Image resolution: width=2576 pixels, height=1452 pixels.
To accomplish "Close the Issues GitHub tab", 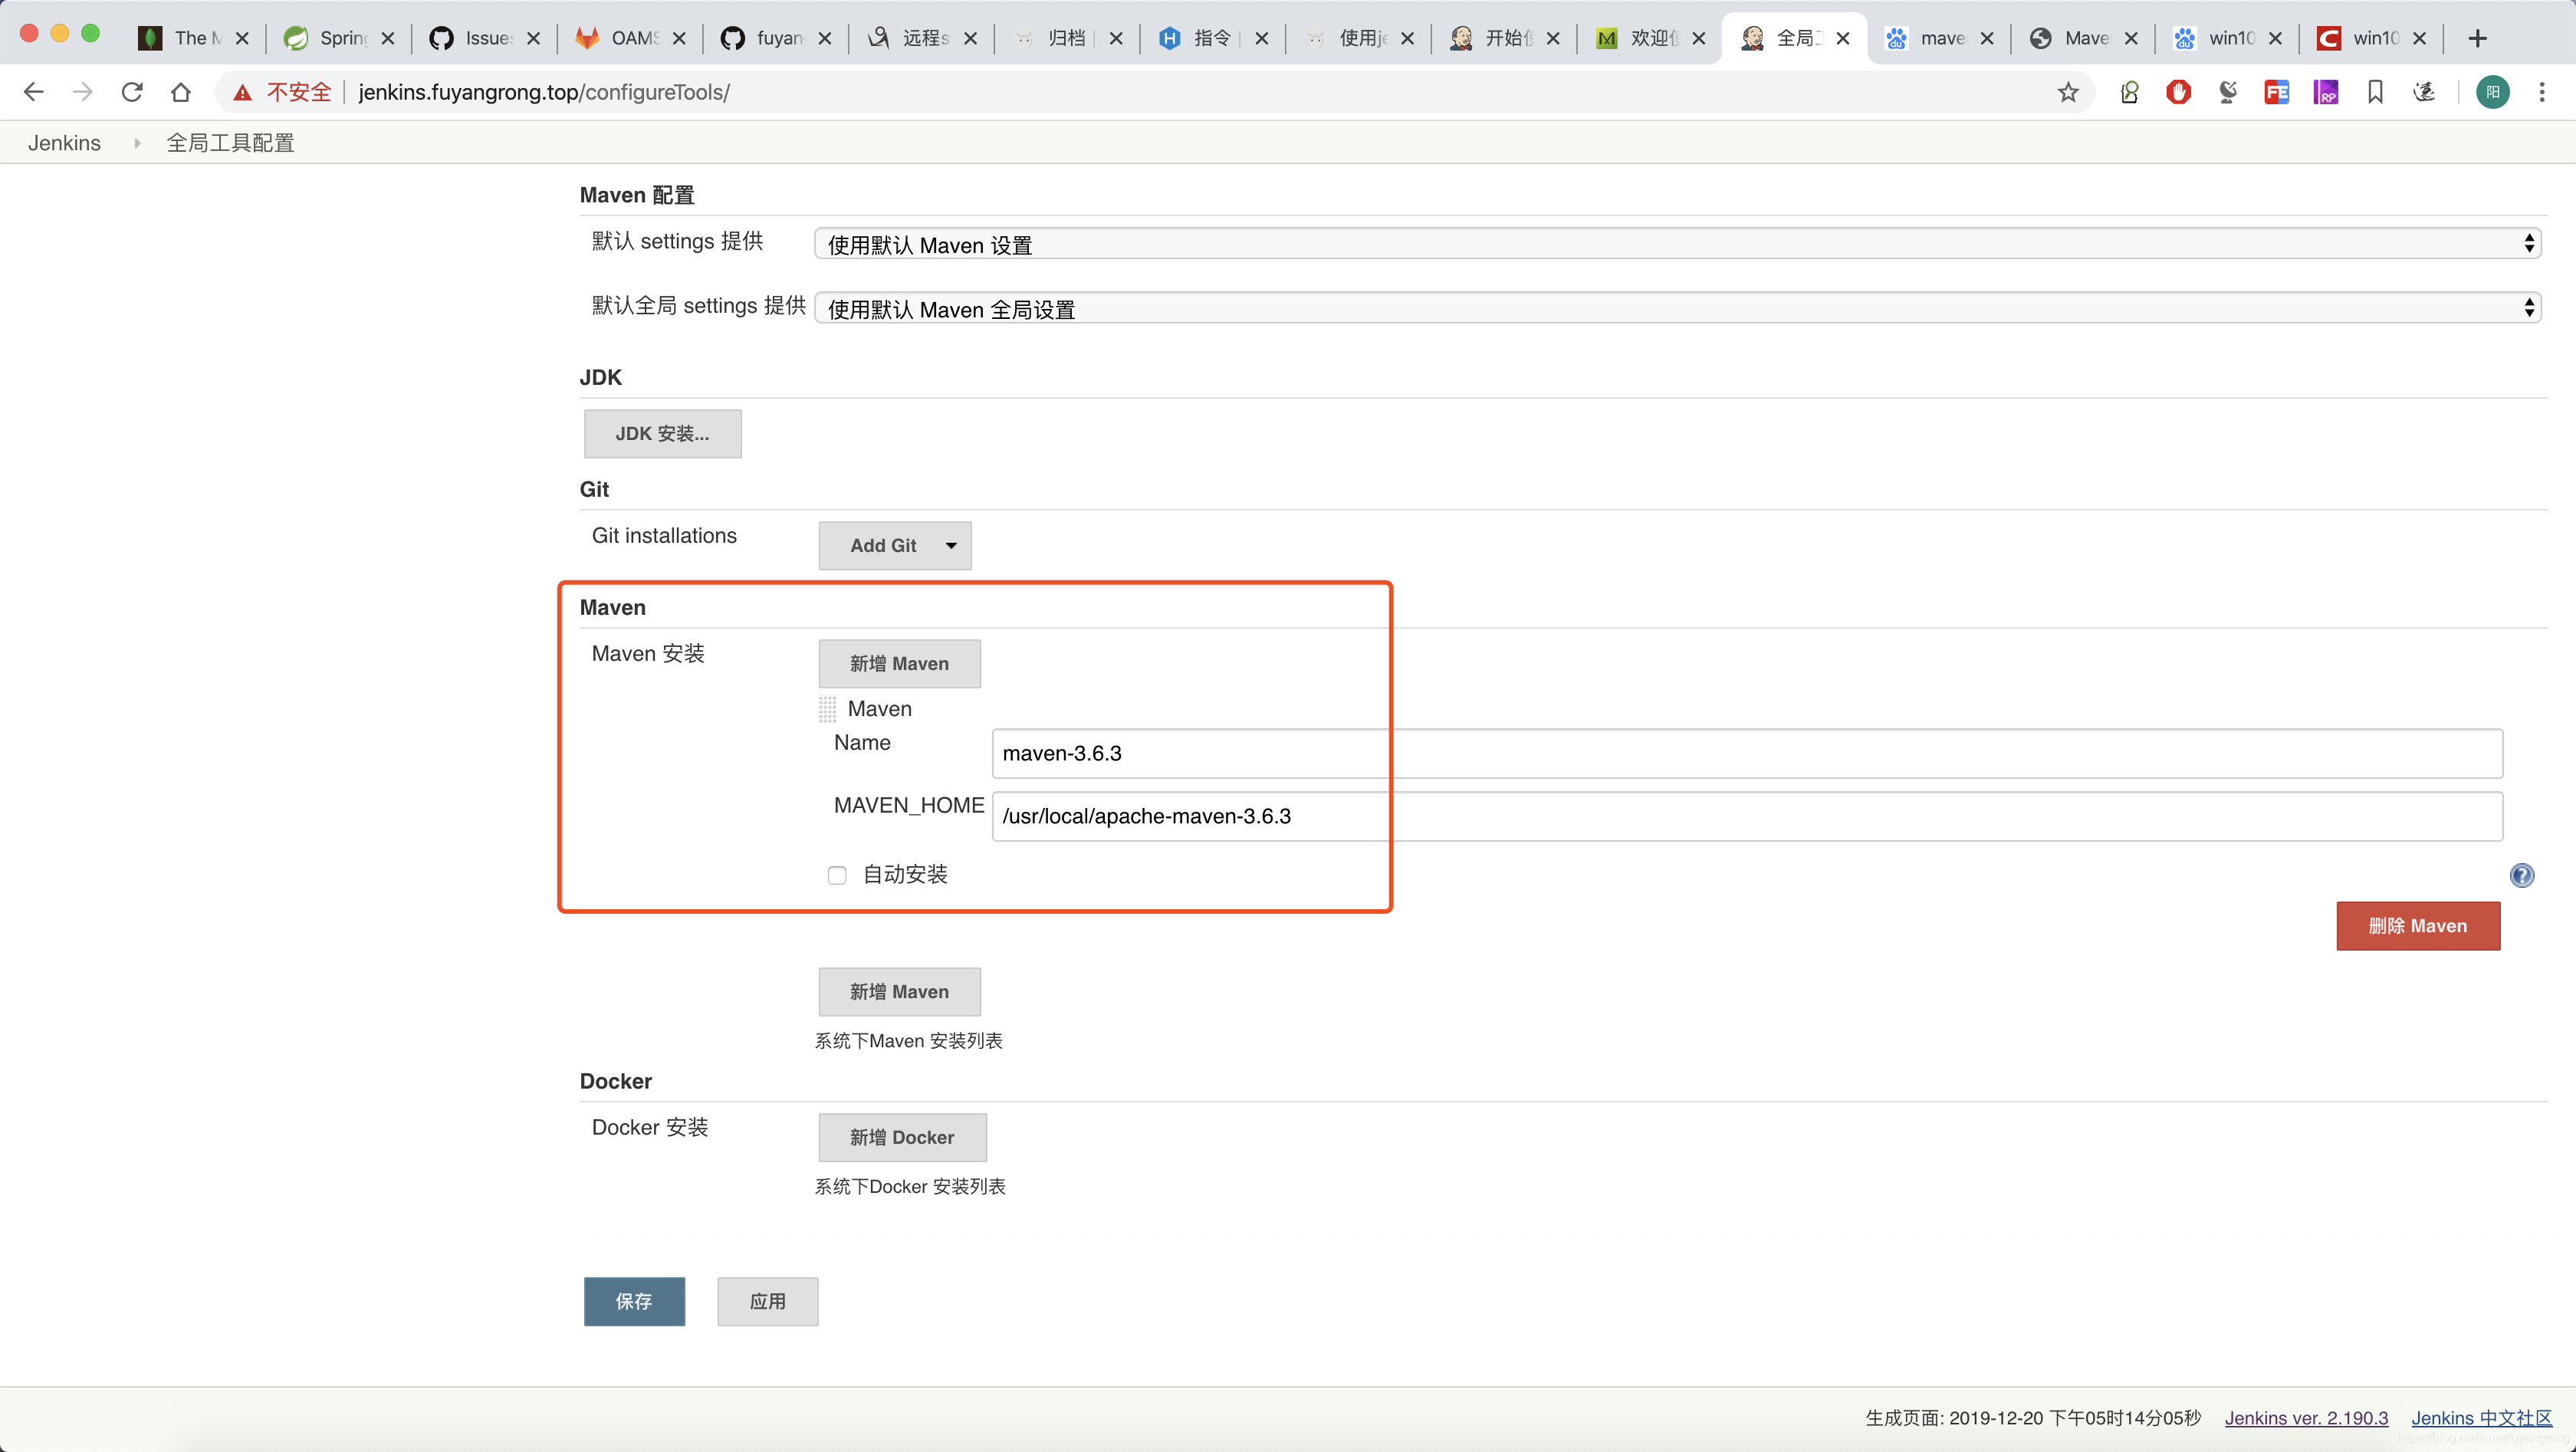I will point(534,38).
